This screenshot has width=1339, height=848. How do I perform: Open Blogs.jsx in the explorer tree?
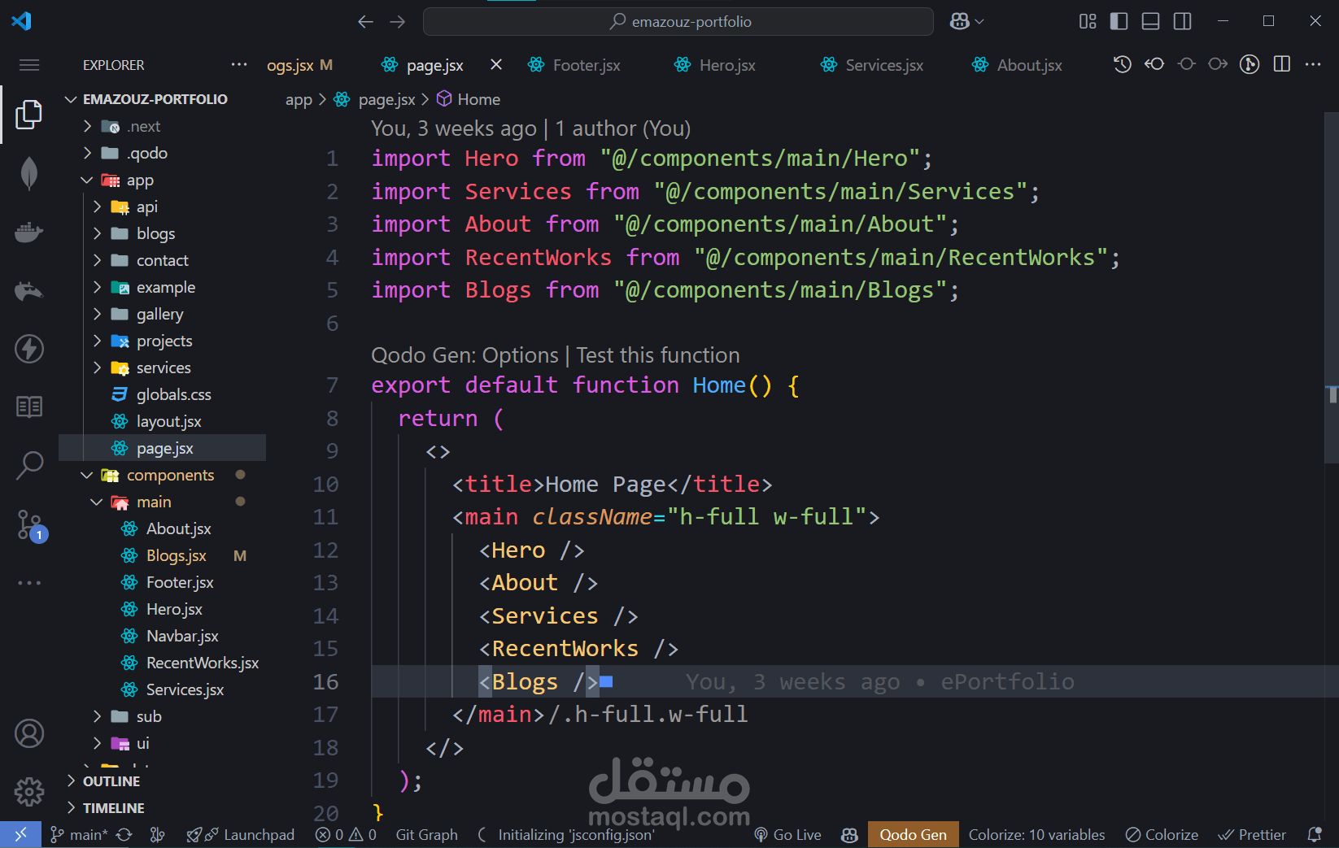[x=177, y=555]
